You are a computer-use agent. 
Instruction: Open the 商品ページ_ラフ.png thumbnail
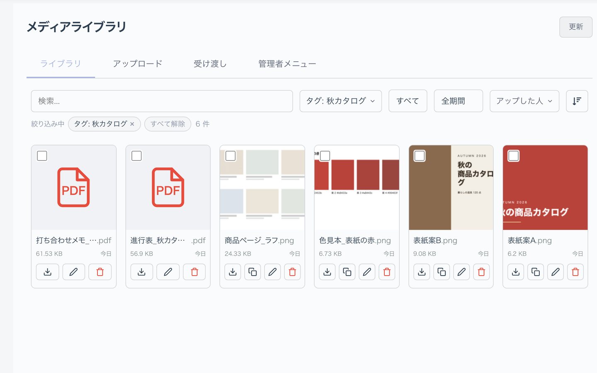pos(262,188)
